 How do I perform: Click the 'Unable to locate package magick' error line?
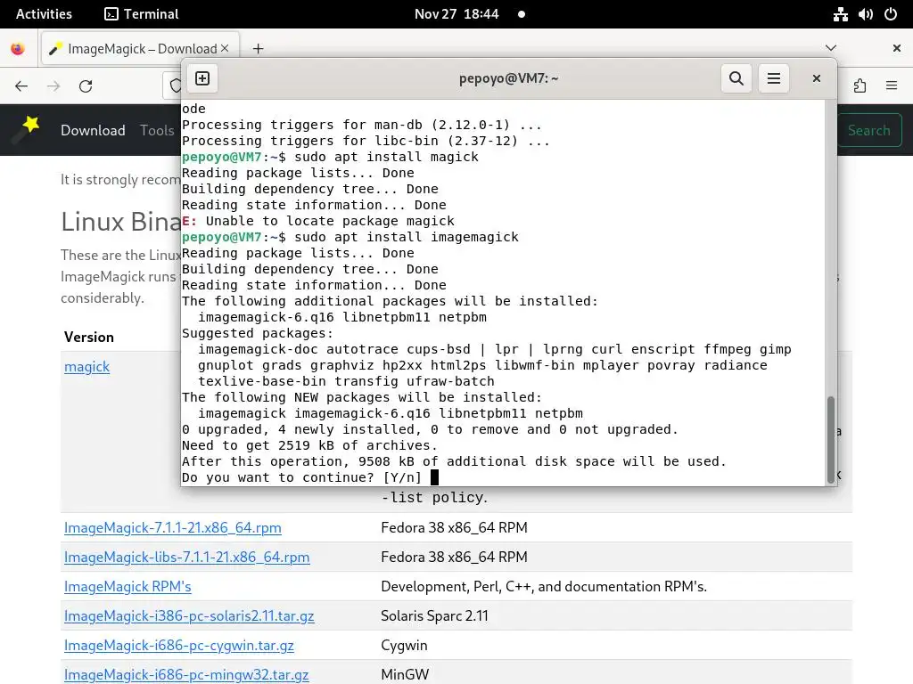318,221
